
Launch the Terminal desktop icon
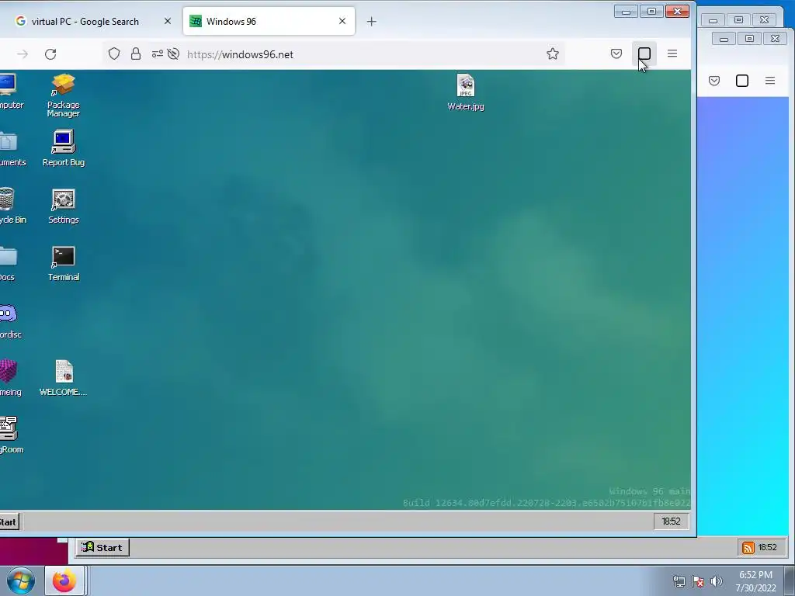[64, 264]
